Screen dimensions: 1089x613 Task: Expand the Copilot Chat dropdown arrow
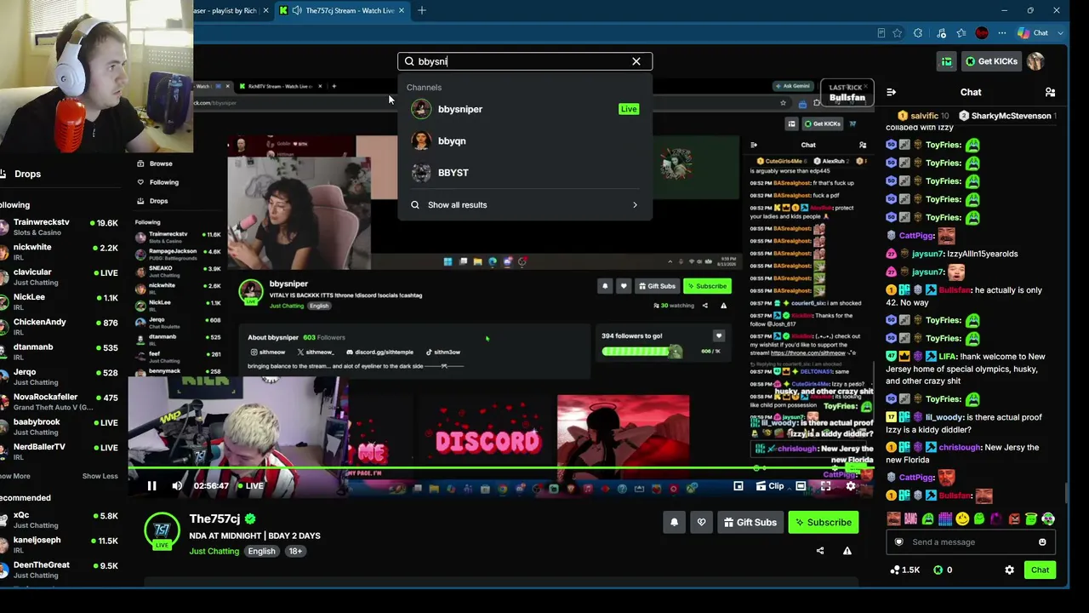(x=1060, y=33)
